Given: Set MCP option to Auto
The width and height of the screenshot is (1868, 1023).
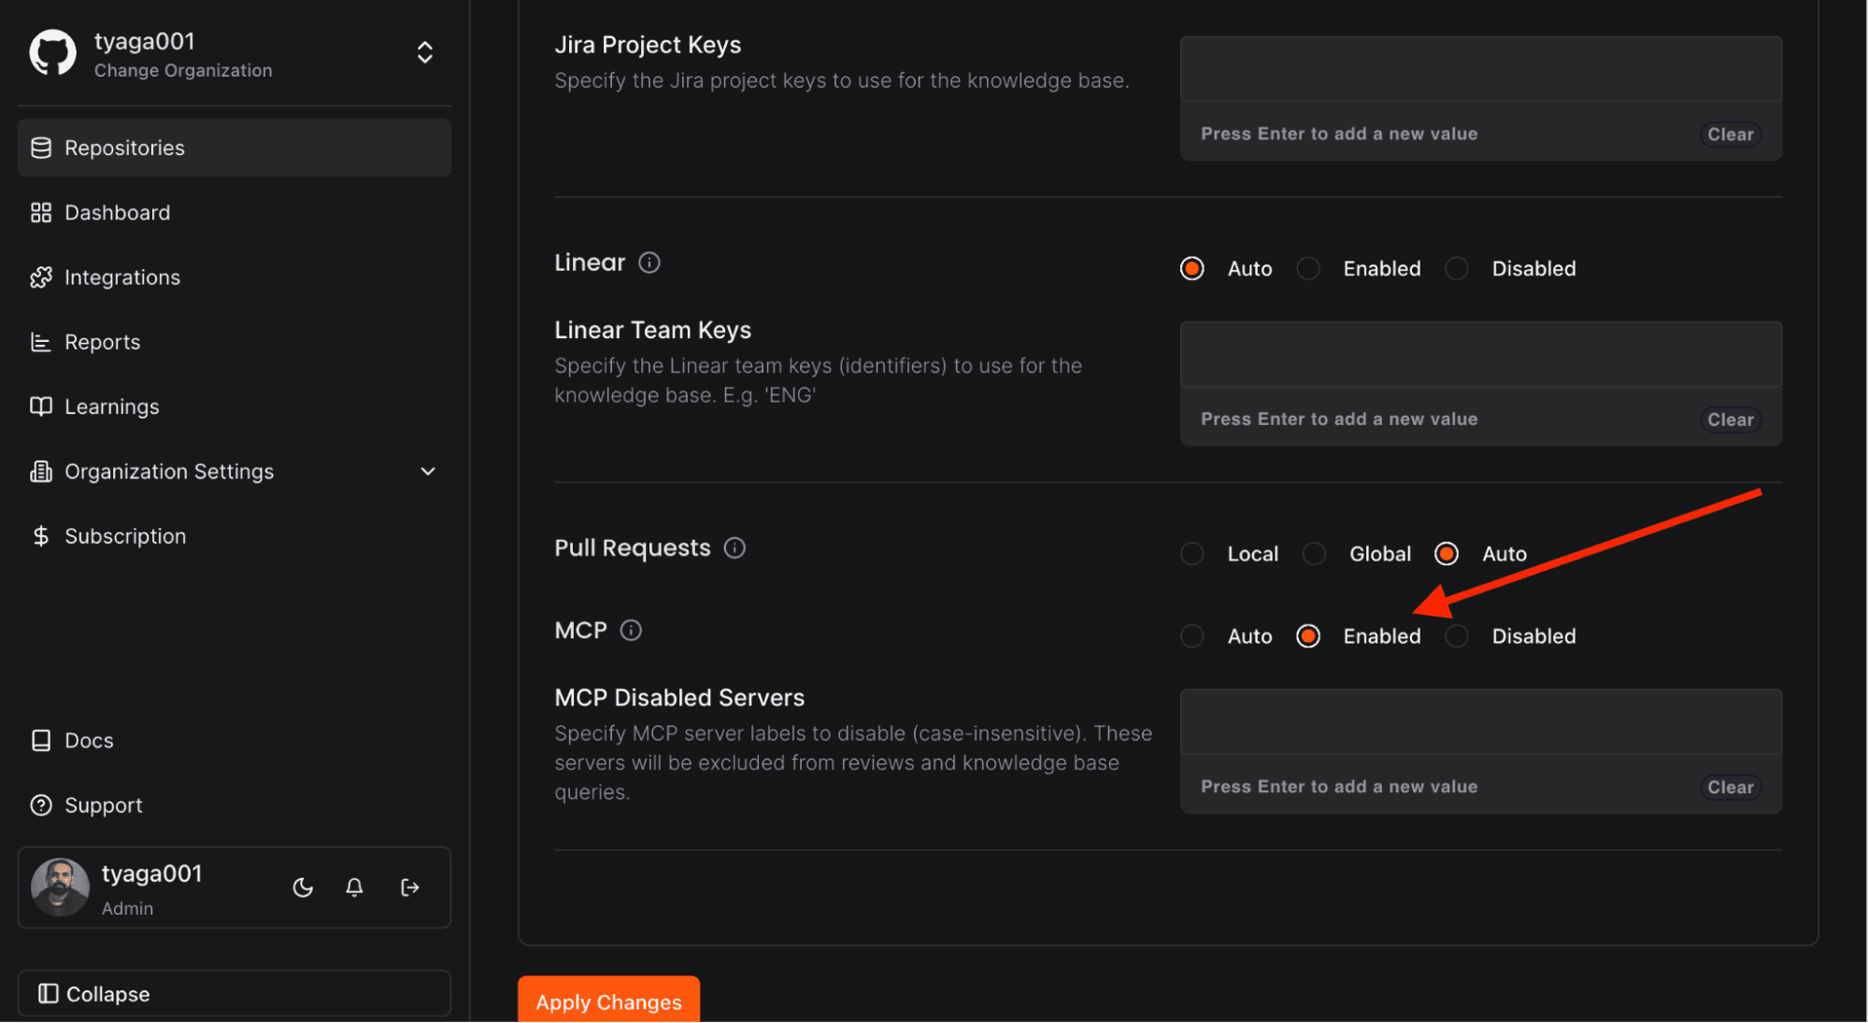Looking at the screenshot, I should tap(1191, 636).
